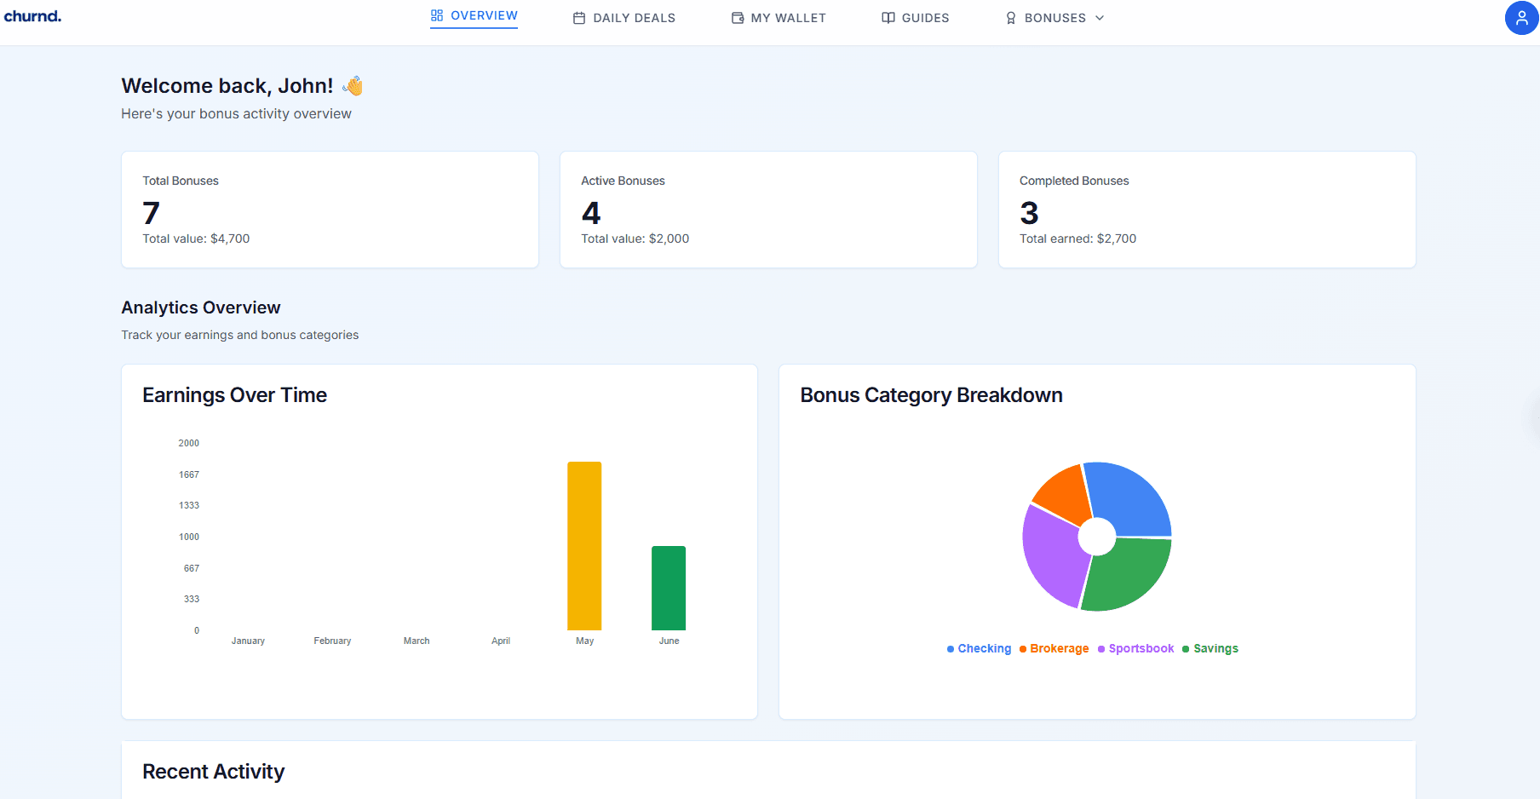
Task: Select the yellow May earnings bar
Action: pyautogui.click(x=584, y=545)
